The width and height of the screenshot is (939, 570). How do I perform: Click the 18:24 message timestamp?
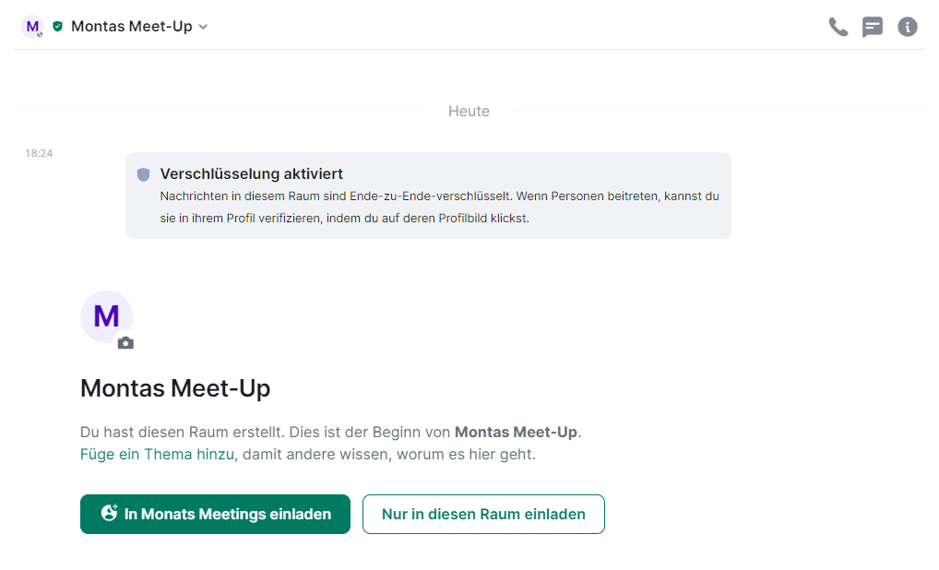tap(39, 153)
